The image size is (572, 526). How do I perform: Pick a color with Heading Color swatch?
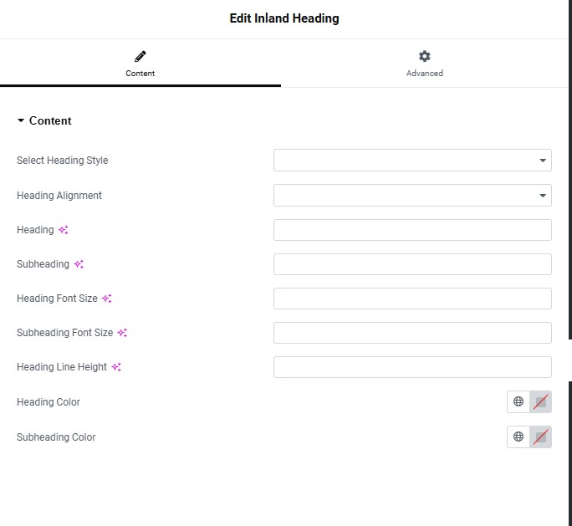click(540, 402)
